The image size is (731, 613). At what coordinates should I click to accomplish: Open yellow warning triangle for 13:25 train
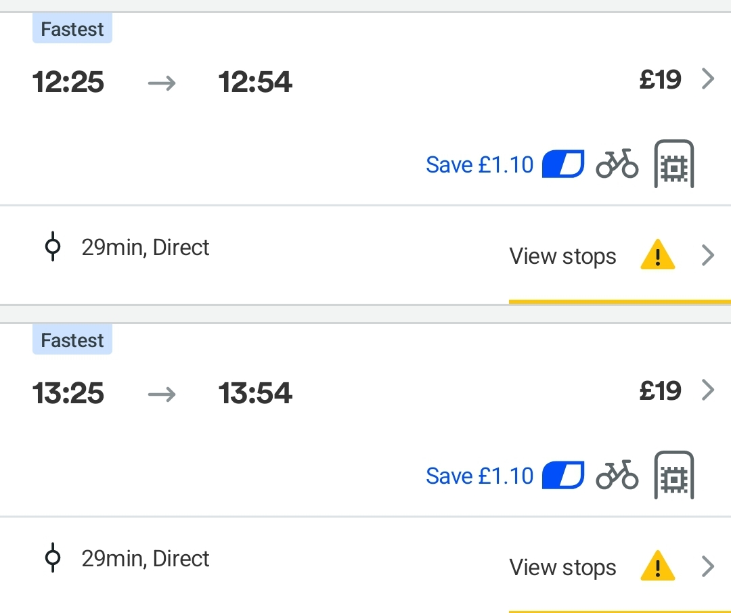[658, 566]
